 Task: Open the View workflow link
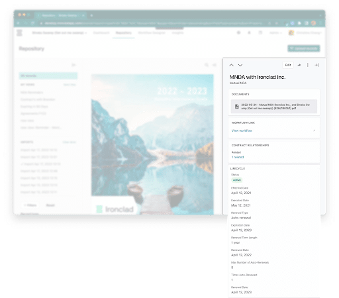tap(242, 130)
